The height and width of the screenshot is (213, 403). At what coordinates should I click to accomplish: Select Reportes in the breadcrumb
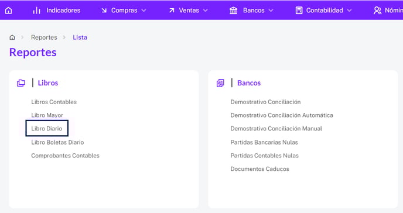pos(44,37)
